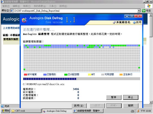This screenshot has width=153, height=114.
Task: Open the 說明 help question-mark icon
Action: click(x=134, y=22)
